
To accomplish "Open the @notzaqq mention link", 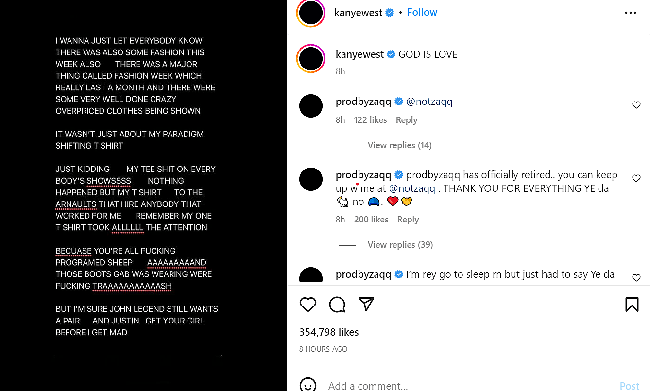I will pos(429,102).
